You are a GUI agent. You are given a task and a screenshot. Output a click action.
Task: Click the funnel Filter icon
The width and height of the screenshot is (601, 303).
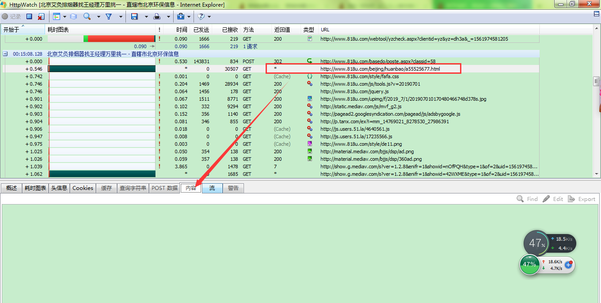pos(108,16)
